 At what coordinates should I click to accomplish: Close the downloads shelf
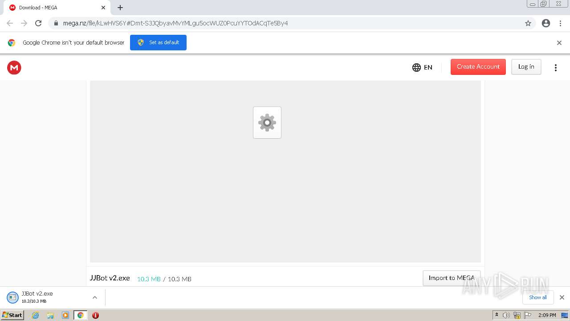coord(562,297)
